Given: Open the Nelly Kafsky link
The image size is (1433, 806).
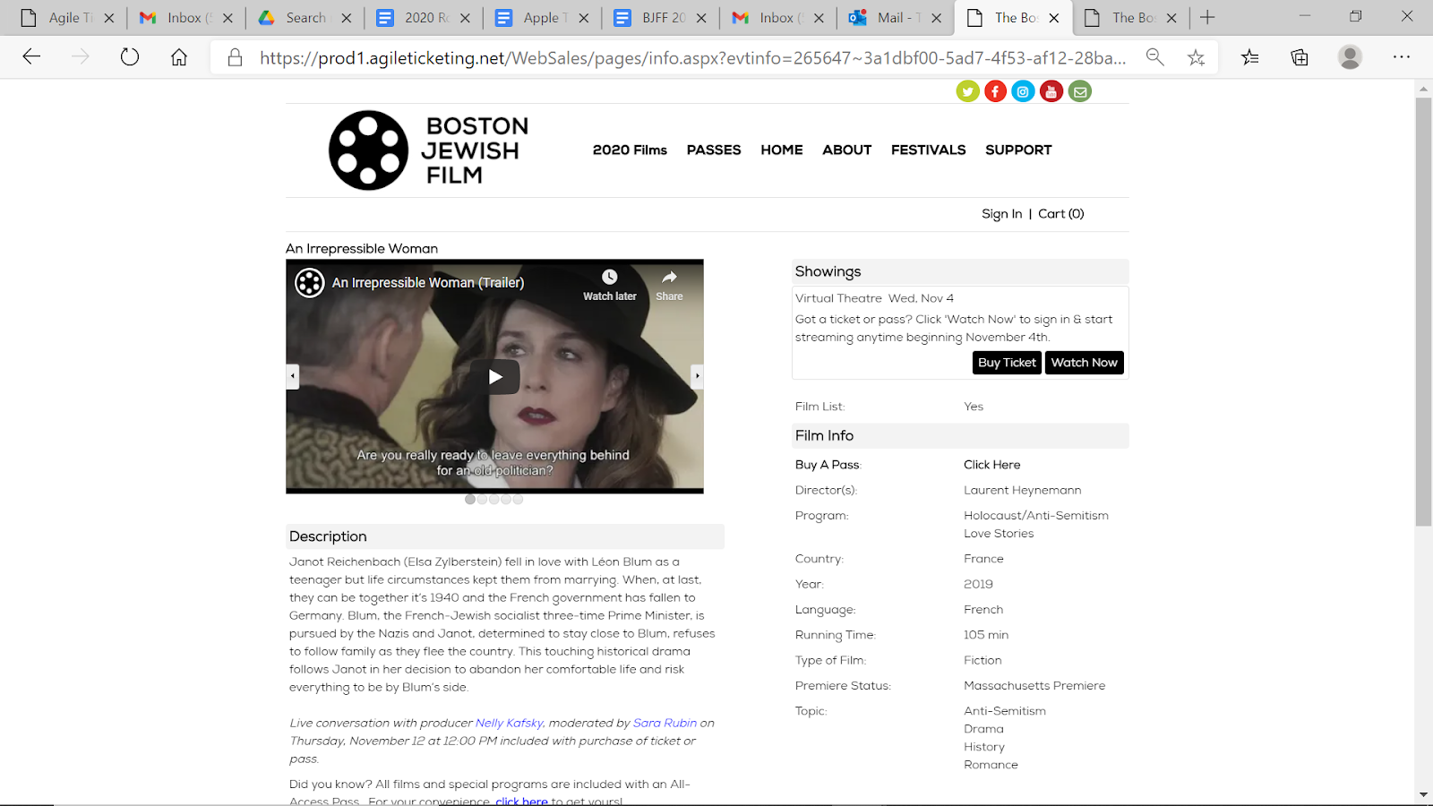Looking at the screenshot, I should (509, 724).
